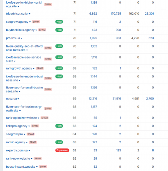Open the tripadvisor.co.kr domain link
Screen dimensions: 168x171
(17, 14)
